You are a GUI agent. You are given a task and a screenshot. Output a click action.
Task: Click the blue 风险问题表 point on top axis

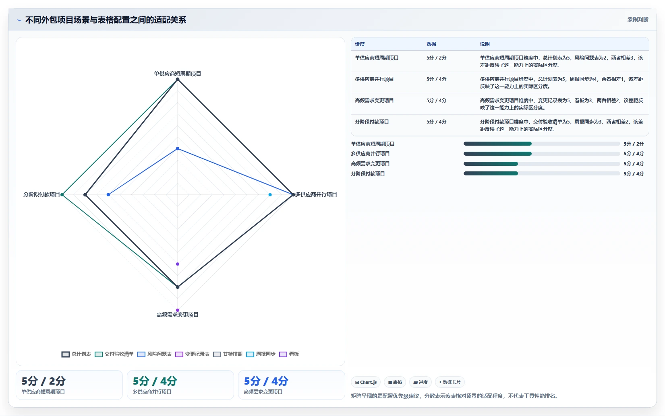click(x=178, y=148)
